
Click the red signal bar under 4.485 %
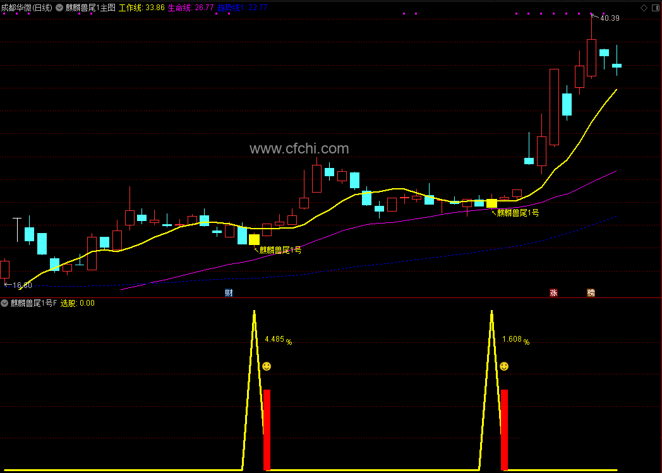tap(267, 429)
